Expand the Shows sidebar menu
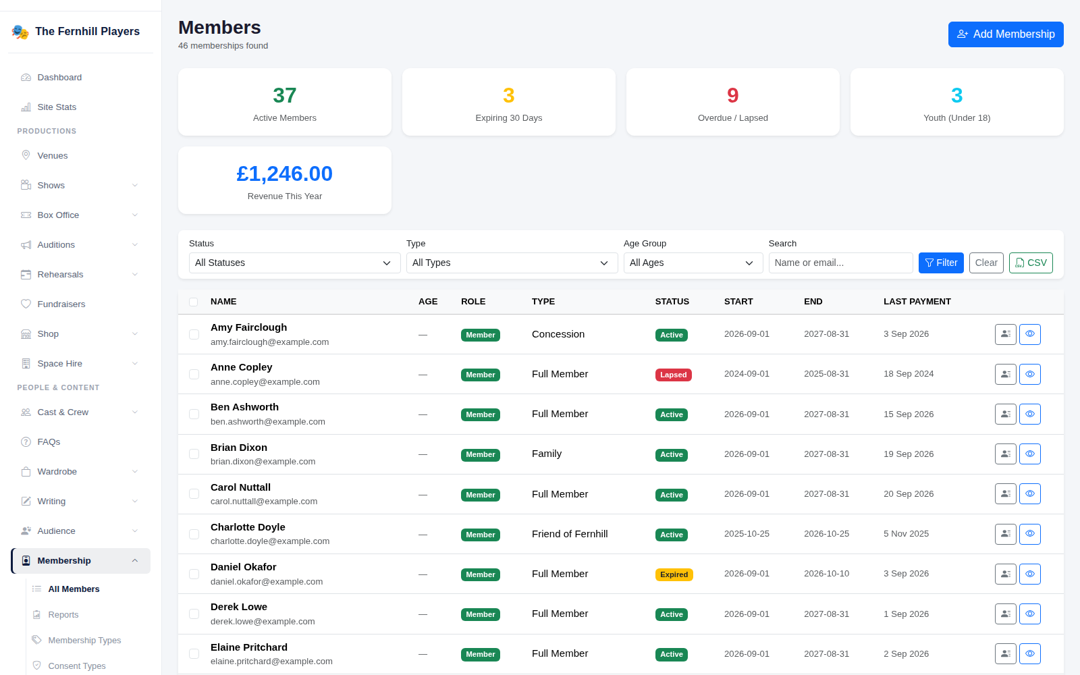This screenshot has height=675, width=1080. tap(80, 186)
